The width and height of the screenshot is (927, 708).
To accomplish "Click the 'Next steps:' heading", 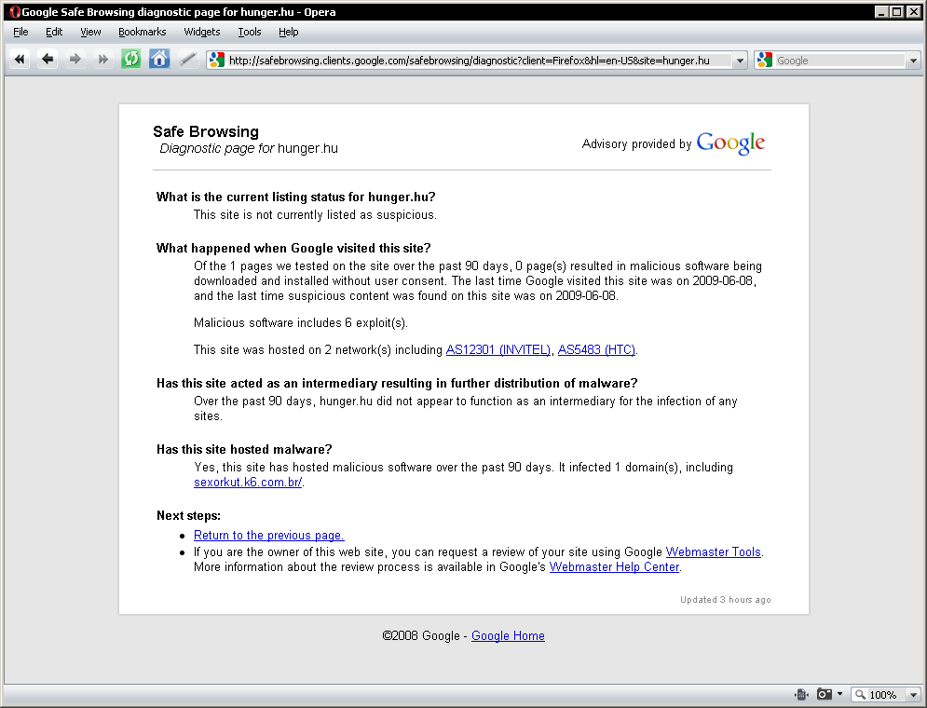I will point(188,516).
